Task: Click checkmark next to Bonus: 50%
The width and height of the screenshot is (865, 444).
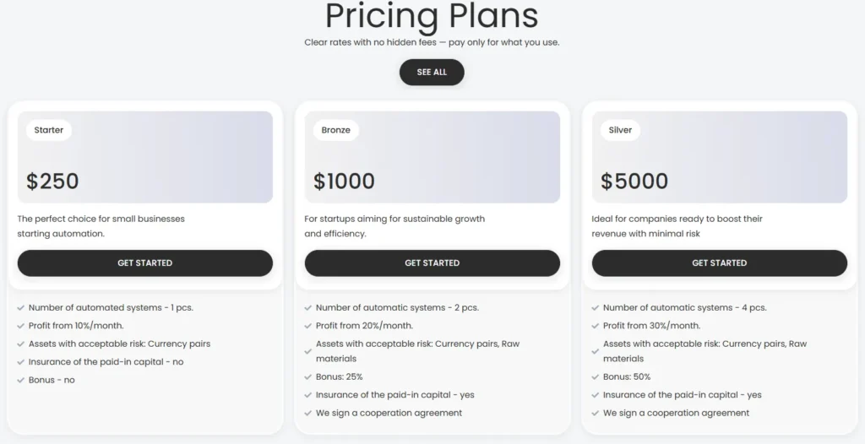Action: 596,377
